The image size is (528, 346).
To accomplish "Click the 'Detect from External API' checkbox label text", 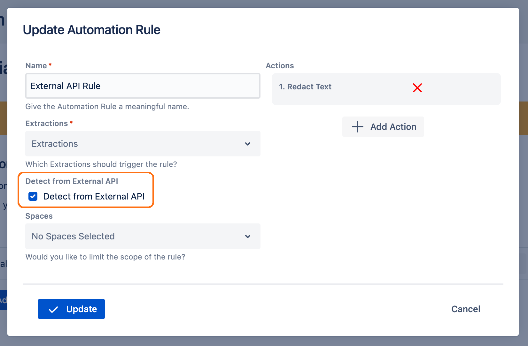I will (x=94, y=196).
